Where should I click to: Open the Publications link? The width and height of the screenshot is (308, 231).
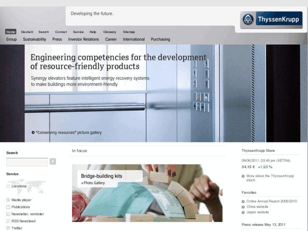21,207
